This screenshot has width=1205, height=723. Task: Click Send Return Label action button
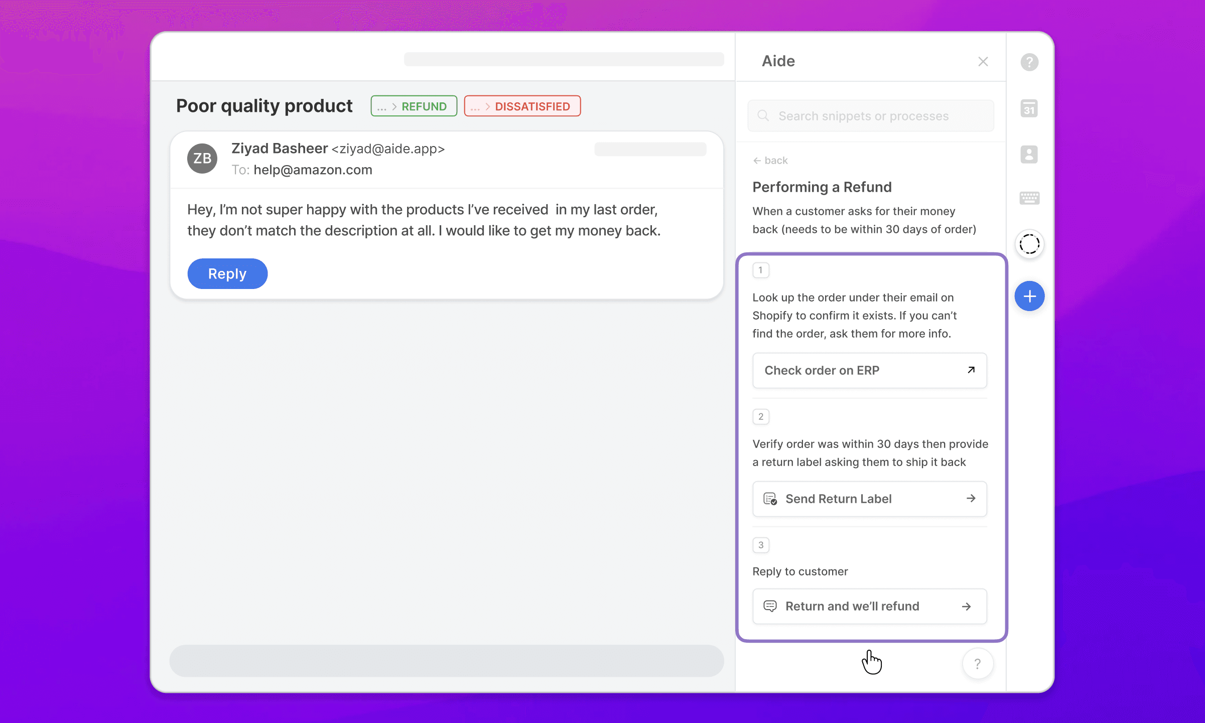(869, 498)
